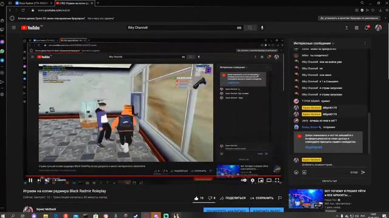The width and height of the screenshot is (389, 218).
Task: Open the ВОТ ПОЧЕМУ Я РЕШИЛ УЙТИ video title
Action: point(345,193)
